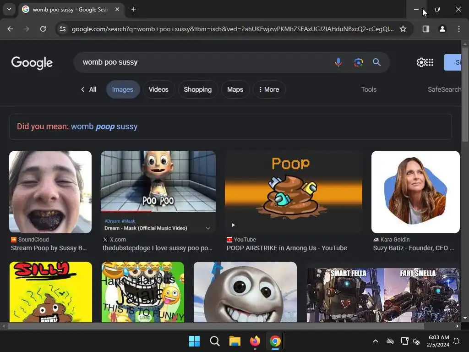This screenshot has width=469, height=352.
Task: Open Google quick settings gear
Action: (x=421, y=62)
